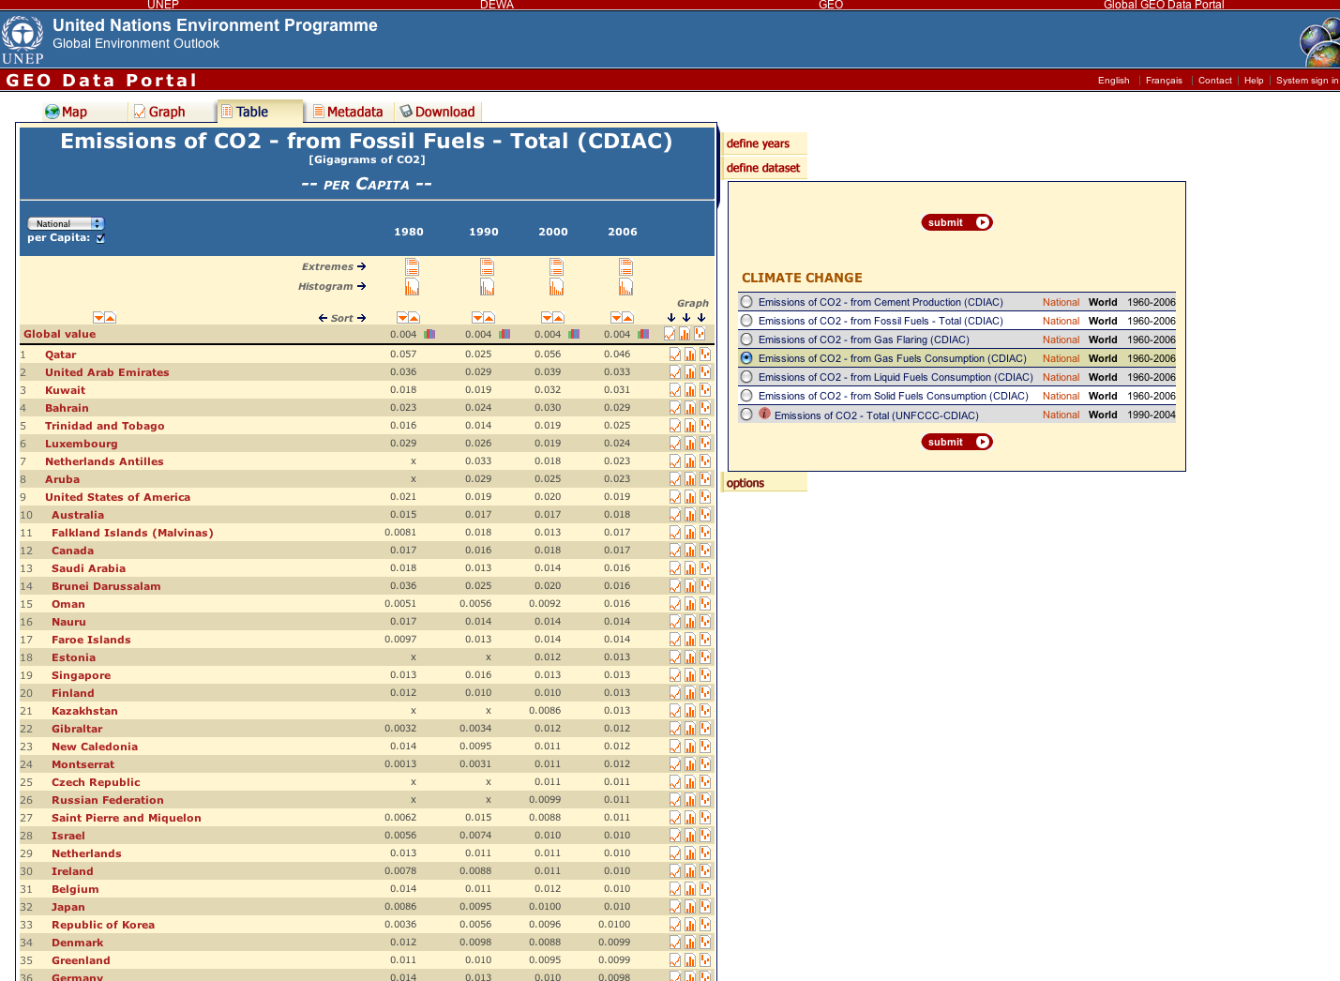Viewport: 1340px width, 981px height.
Task: Open scatter plot icon for Global value
Action: [700, 334]
